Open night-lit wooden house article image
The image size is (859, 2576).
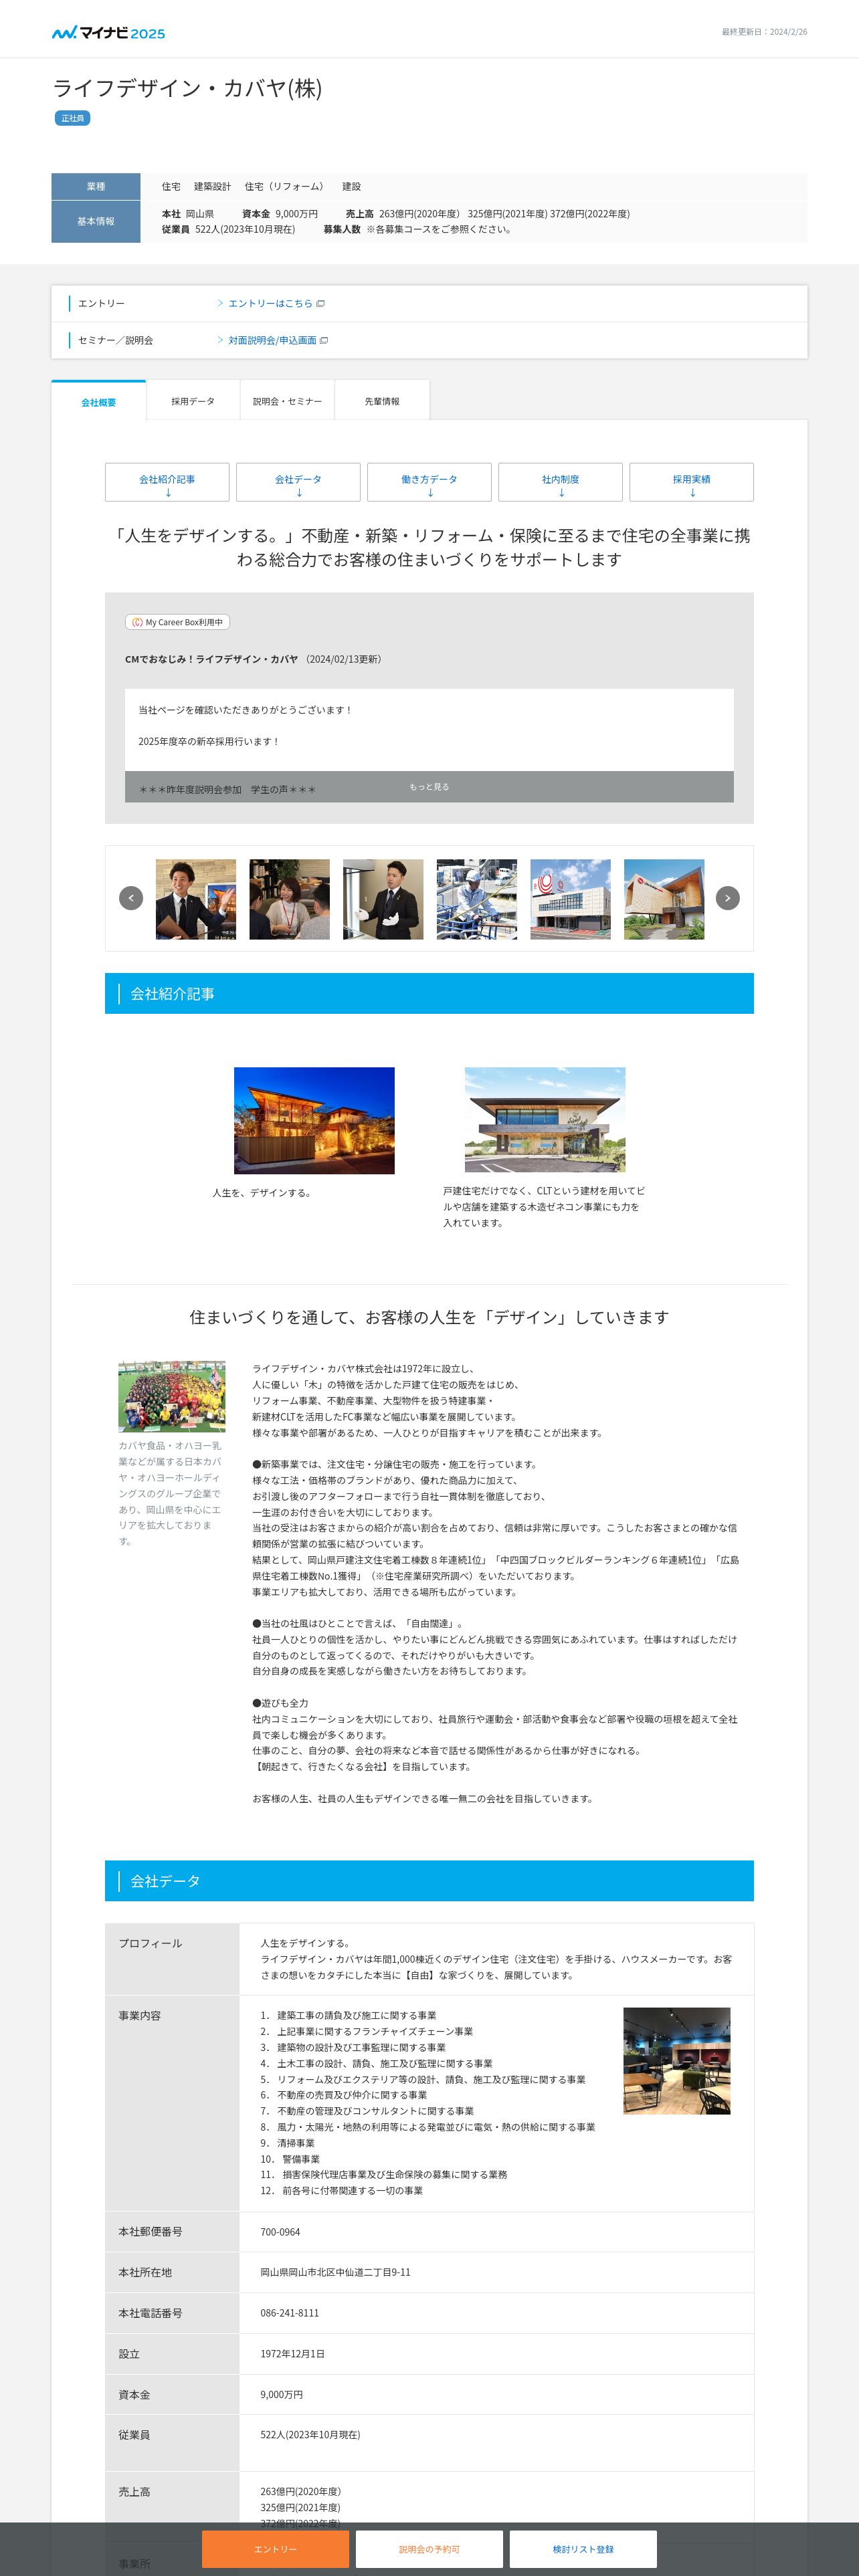tap(314, 1120)
